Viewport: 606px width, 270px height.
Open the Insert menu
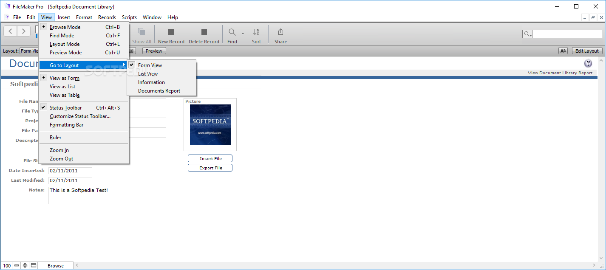click(x=64, y=17)
